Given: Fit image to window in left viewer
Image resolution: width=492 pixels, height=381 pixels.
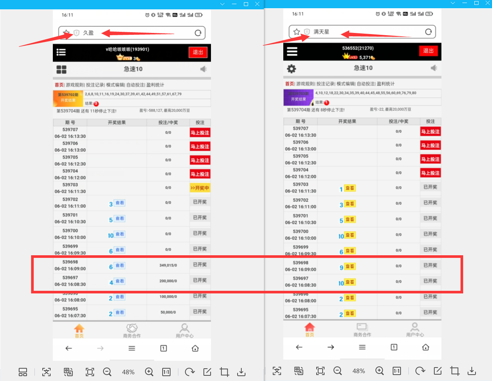Looking at the screenshot, I should (x=90, y=372).
